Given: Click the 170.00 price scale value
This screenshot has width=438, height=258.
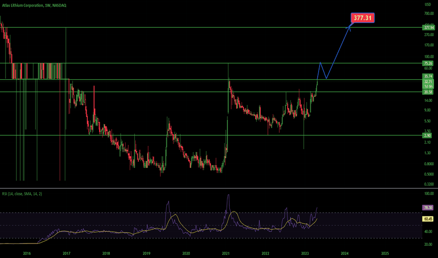Looking at the screenshot, I should click(429, 45).
